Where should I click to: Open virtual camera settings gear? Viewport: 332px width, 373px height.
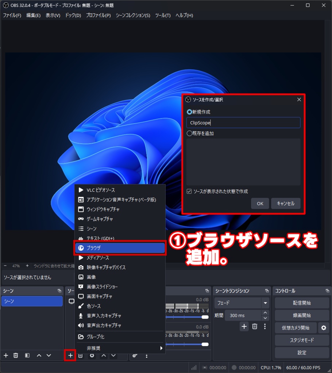tap(324, 328)
